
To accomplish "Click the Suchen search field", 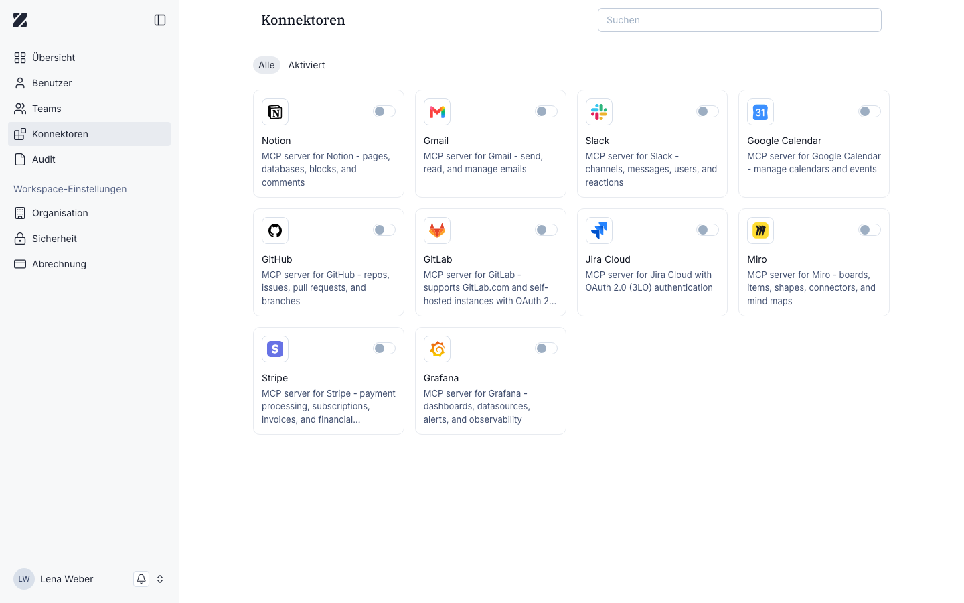I will point(740,20).
